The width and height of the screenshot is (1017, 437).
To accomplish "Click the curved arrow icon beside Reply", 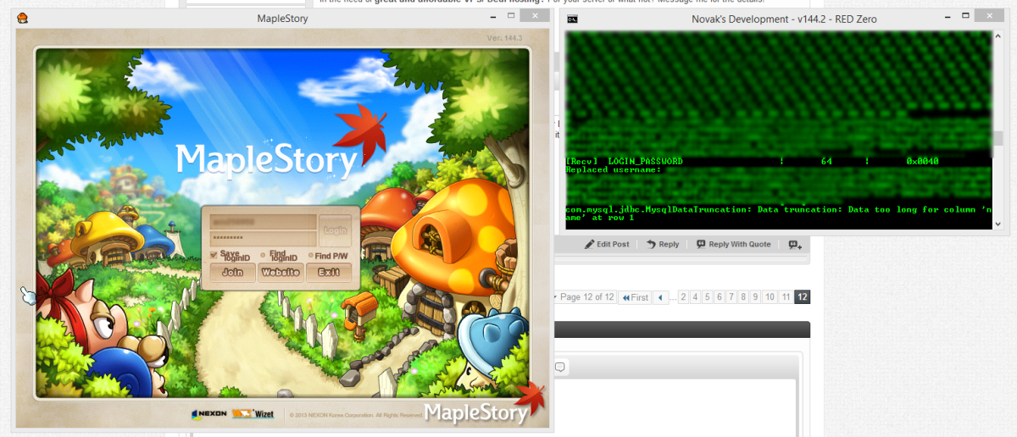I will (x=651, y=244).
